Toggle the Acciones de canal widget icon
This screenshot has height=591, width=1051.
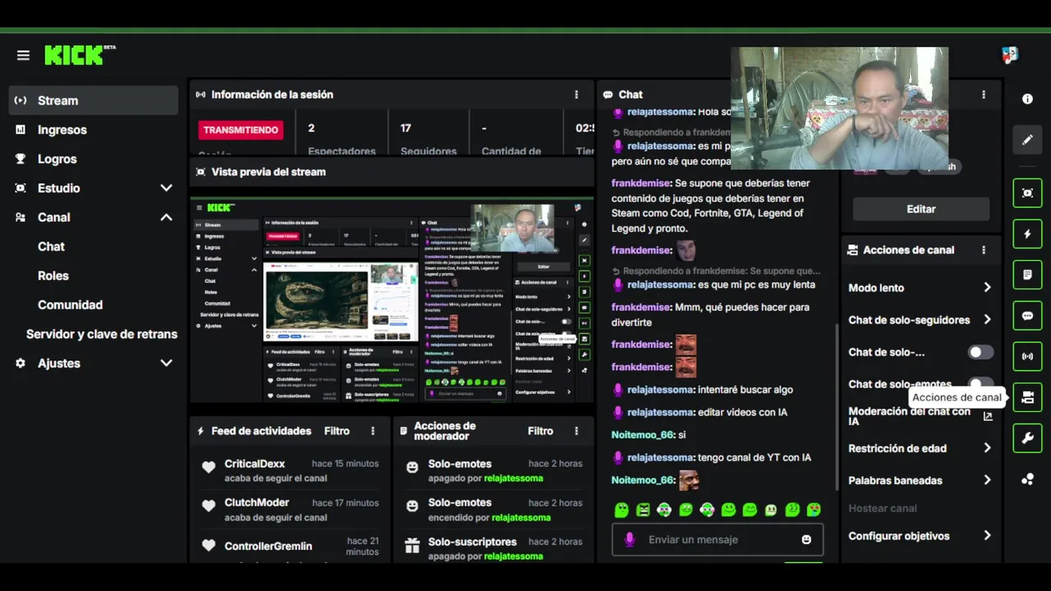[x=1027, y=397]
